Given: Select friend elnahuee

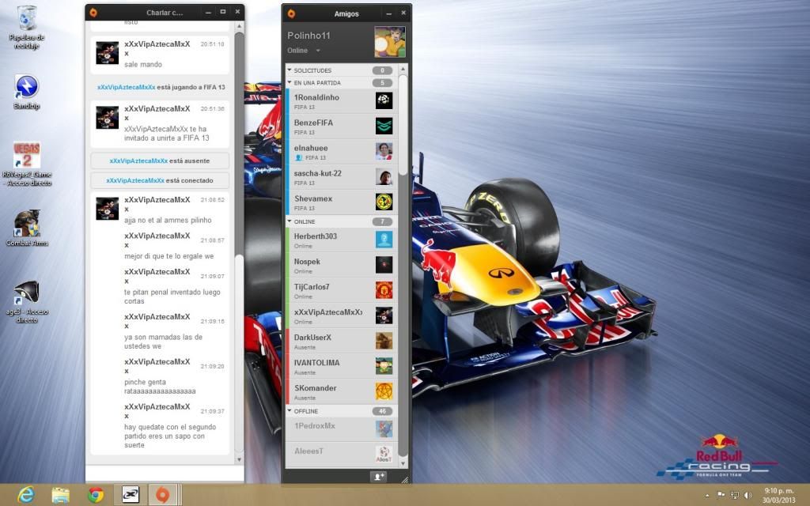Looking at the screenshot, I should point(342,152).
